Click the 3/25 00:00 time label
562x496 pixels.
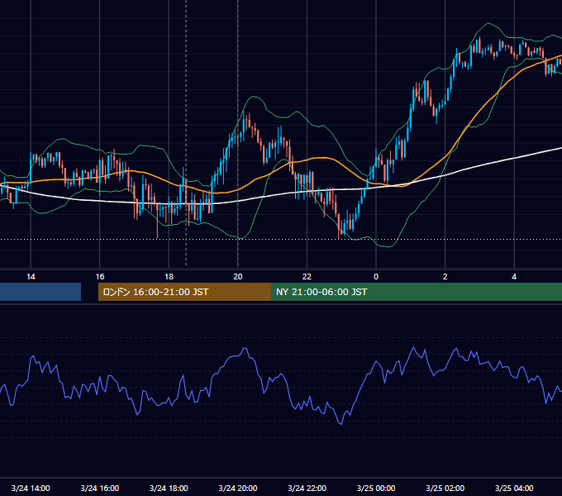[x=376, y=488]
